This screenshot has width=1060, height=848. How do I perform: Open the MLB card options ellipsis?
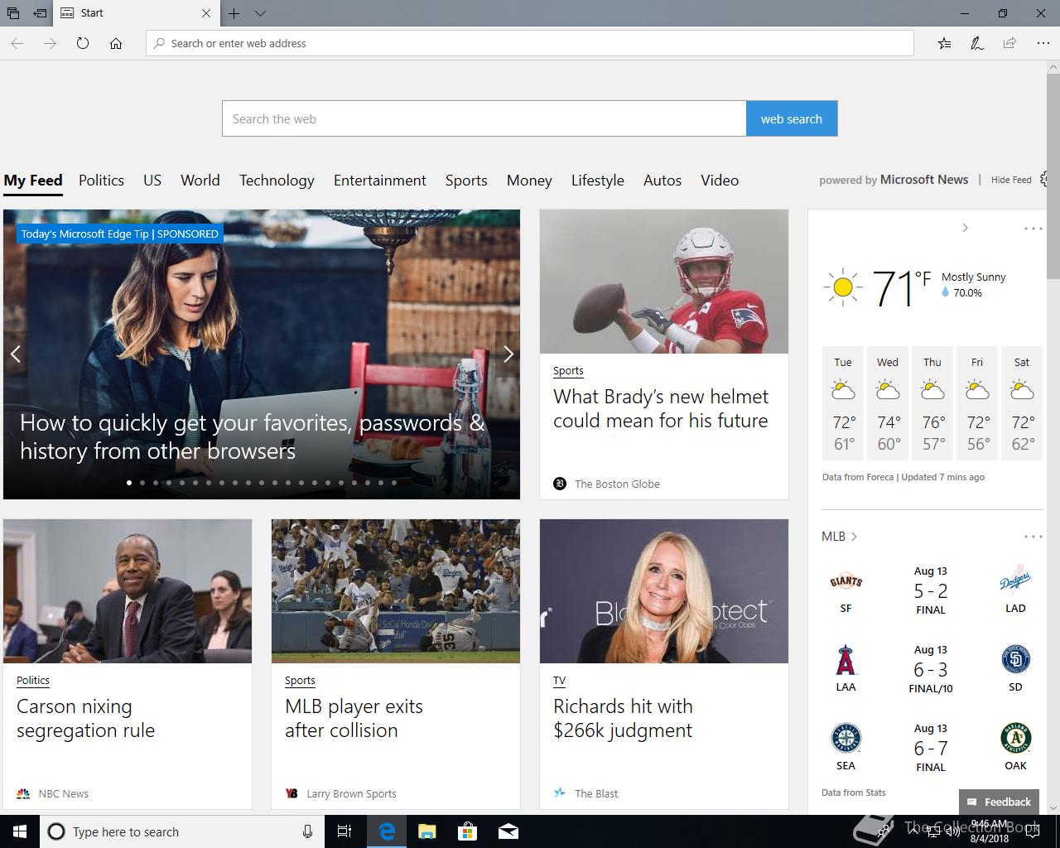1033,537
